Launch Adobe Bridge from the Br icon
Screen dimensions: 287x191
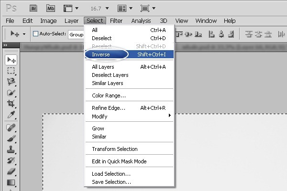coord(33,9)
